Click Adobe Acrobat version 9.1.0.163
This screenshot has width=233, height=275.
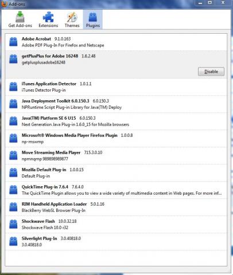click(63, 39)
